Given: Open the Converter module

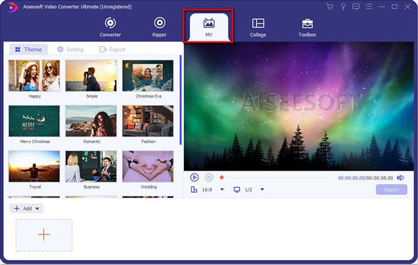Looking at the screenshot, I should pos(110,27).
